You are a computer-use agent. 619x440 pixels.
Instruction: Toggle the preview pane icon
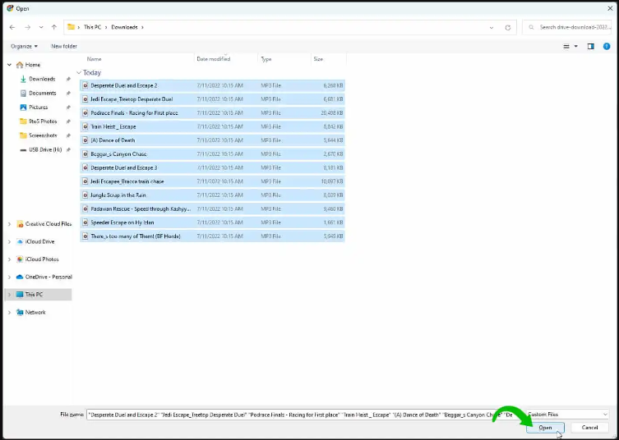coord(590,46)
